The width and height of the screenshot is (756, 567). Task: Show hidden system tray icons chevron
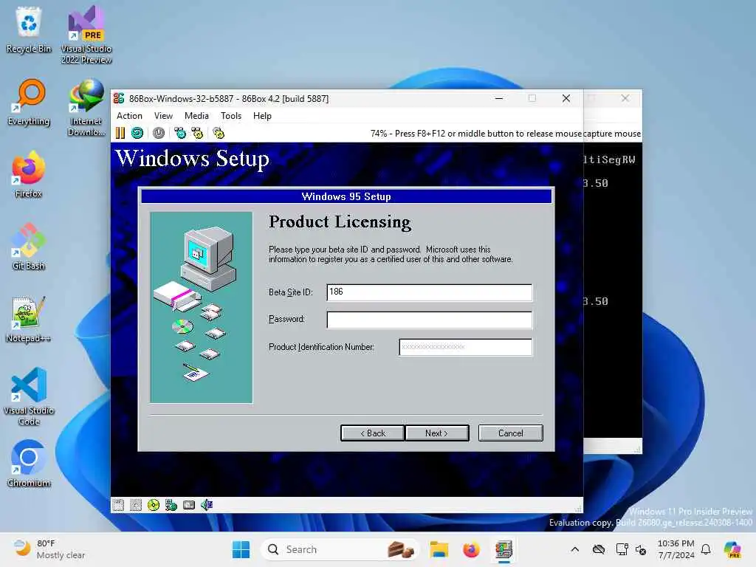coord(574,549)
